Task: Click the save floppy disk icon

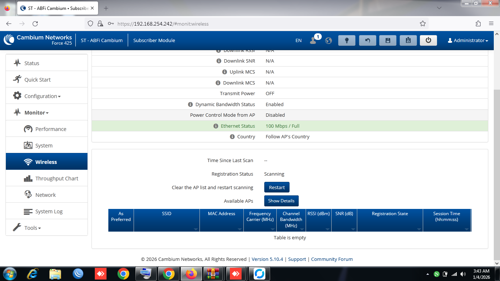Action: point(388,40)
